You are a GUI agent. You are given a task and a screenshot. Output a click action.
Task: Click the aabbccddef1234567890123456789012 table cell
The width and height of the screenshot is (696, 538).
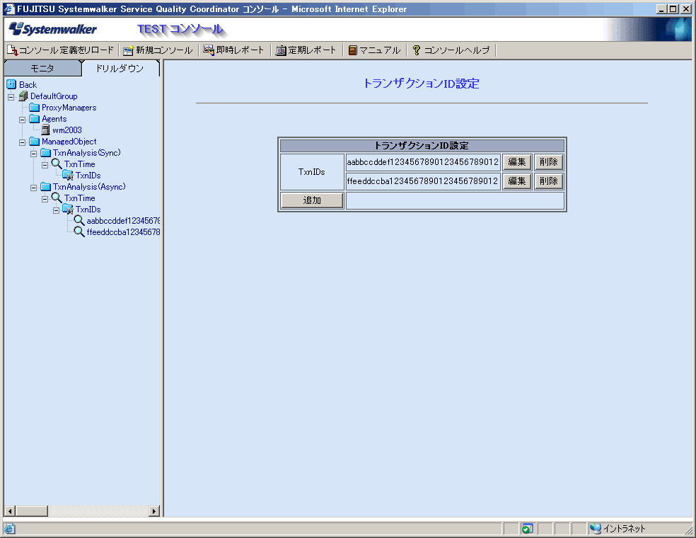[423, 162]
